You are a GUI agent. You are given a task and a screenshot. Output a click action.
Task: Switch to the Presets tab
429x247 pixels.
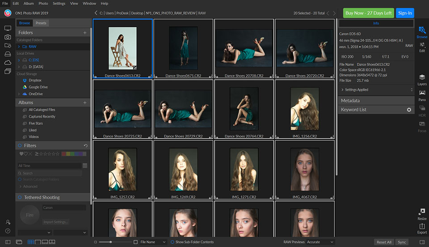(x=41, y=23)
